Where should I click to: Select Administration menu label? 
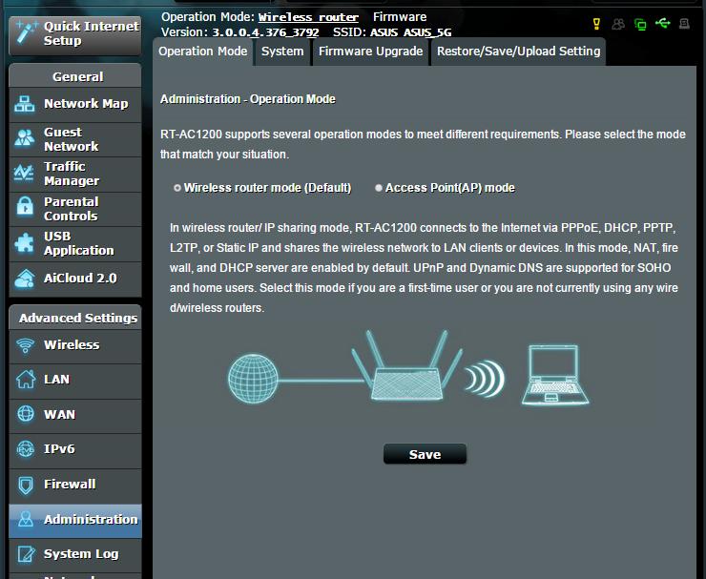click(91, 520)
